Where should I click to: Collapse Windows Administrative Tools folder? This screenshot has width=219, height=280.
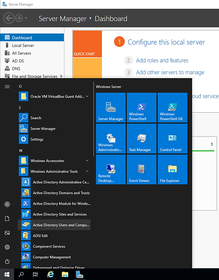point(87,172)
